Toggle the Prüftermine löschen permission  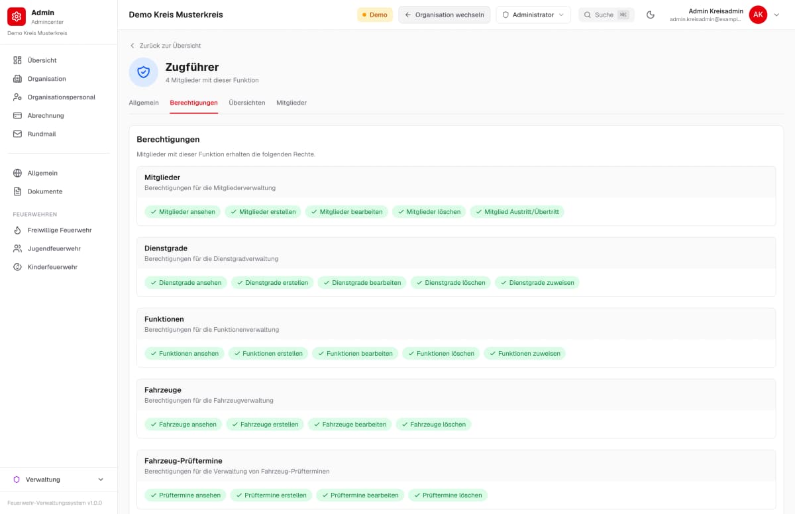coord(448,495)
